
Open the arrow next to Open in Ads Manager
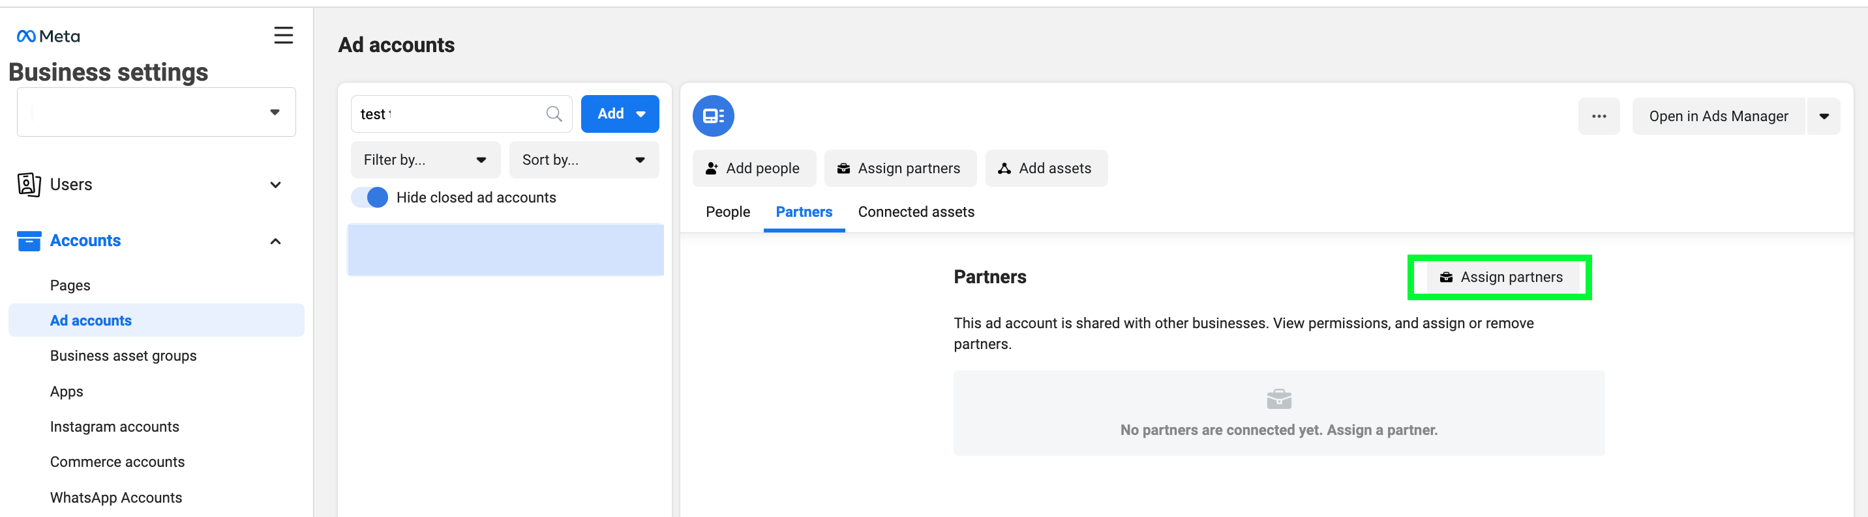point(1823,117)
